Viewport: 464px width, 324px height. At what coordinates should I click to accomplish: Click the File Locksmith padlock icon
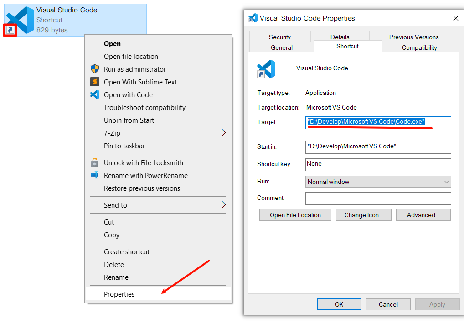[95, 163]
